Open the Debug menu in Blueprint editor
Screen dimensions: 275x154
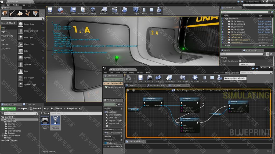coord(132,73)
